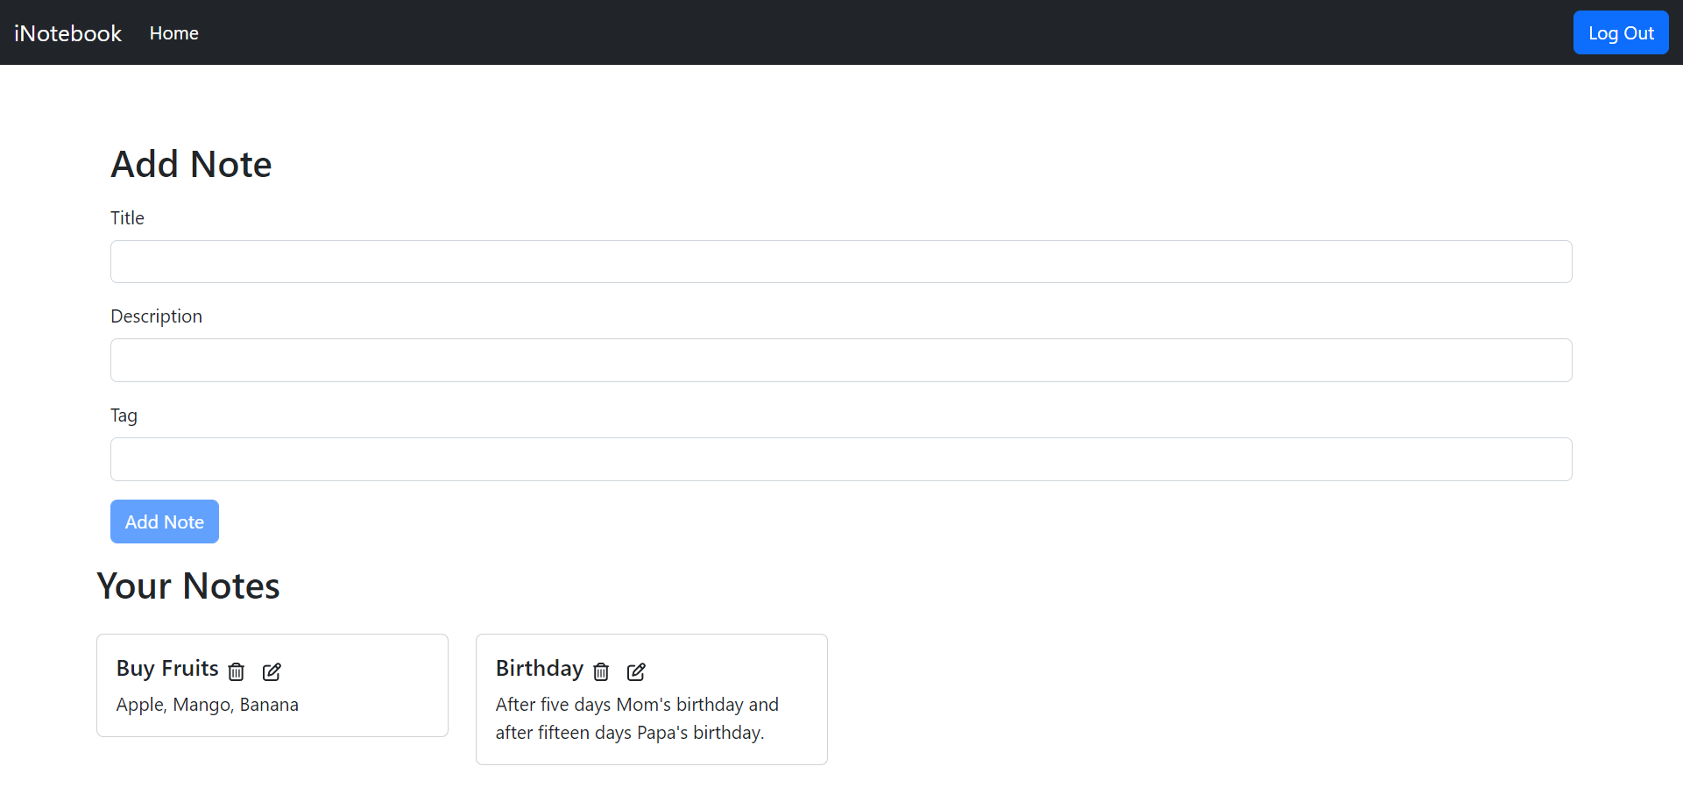Click inside the Title input field
The height and width of the screenshot is (802, 1683).
coord(841,261)
